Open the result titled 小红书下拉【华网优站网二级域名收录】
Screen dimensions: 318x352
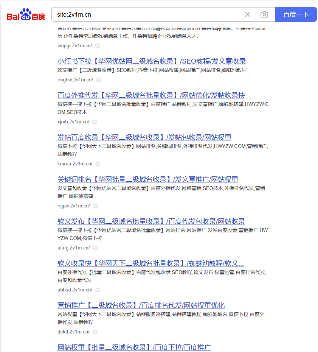pyautogui.click(x=152, y=61)
